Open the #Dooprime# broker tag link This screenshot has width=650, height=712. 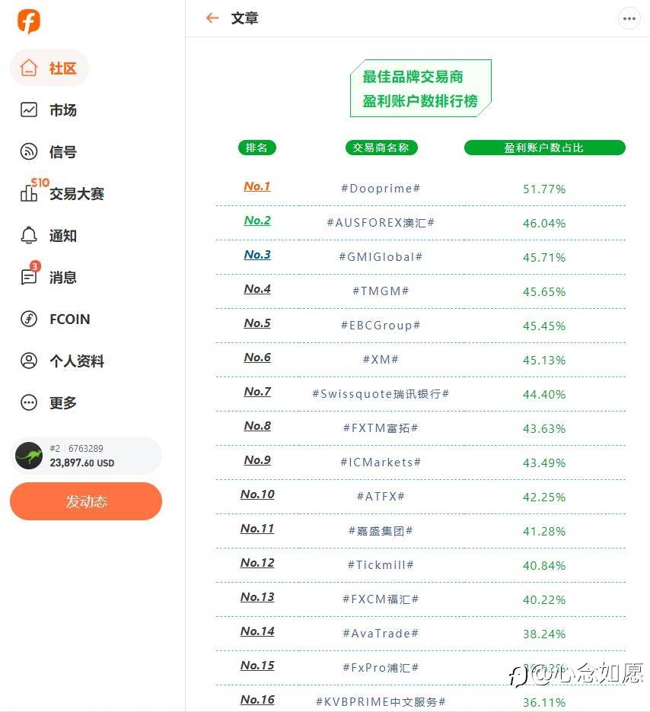pyautogui.click(x=381, y=189)
